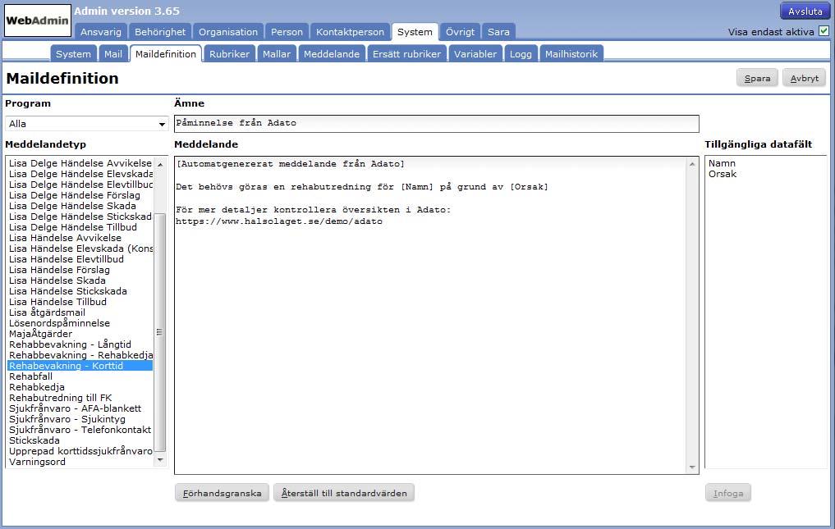Open the Sara tab

(x=498, y=32)
